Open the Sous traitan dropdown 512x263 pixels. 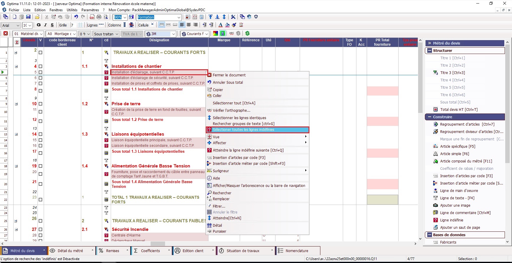(117, 34)
